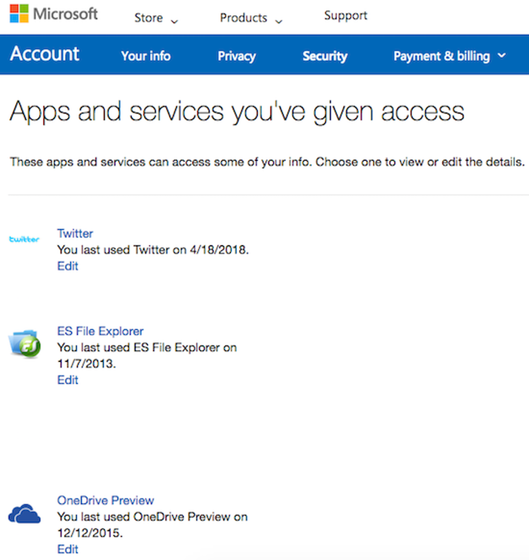This screenshot has width=529, height=560.
Task: Edit ES File Explorer access permissions
Action: click(68, 380)
